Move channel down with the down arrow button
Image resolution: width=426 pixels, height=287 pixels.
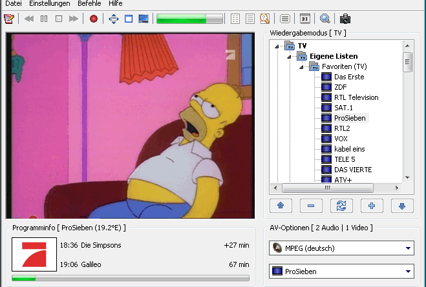[x=402, y=206]
